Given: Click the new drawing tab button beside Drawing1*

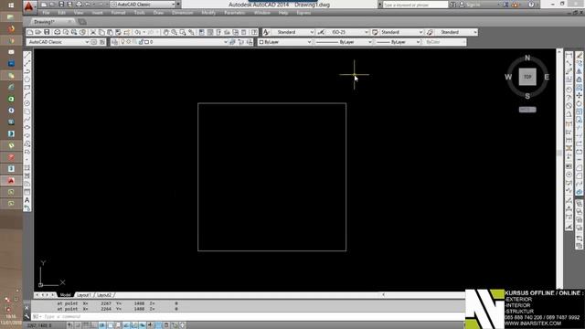Looking at the screenshot, I should pos(82,22).
